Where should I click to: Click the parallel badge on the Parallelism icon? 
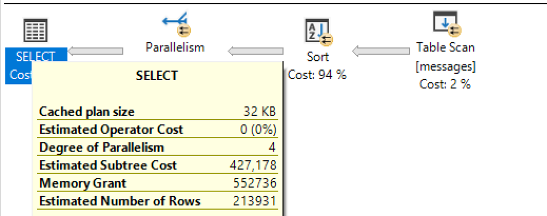click(184, 30)
